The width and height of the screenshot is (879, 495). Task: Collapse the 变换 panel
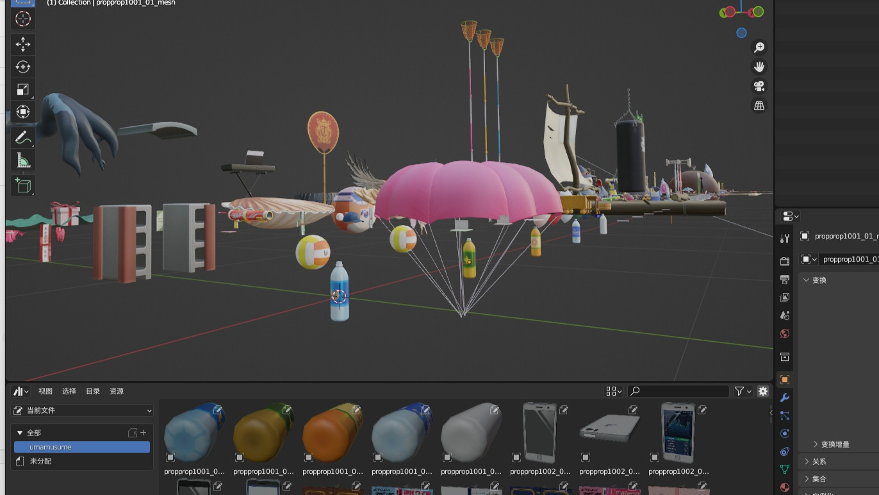819,280
